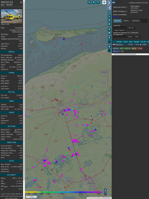
Task: Sort aircraft table by Callsign header
Action: [119, 42]
